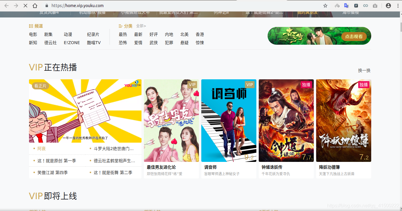Filter by 香港 category
The height and width of the screenshot is (211, 402).
point(200,34)
